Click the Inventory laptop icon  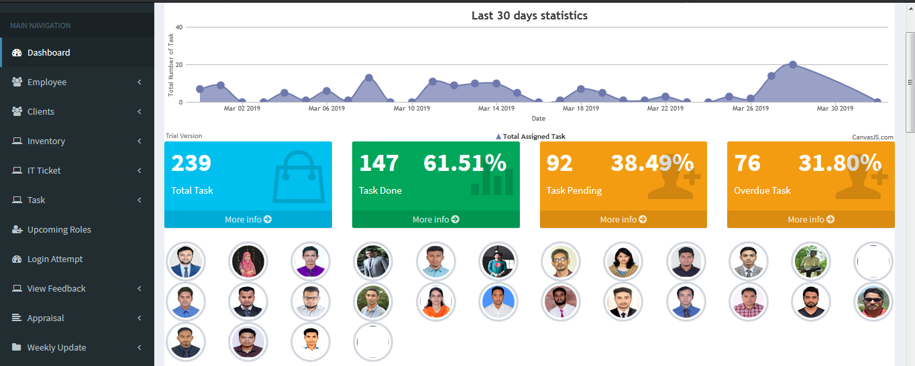tap(17, 141)
